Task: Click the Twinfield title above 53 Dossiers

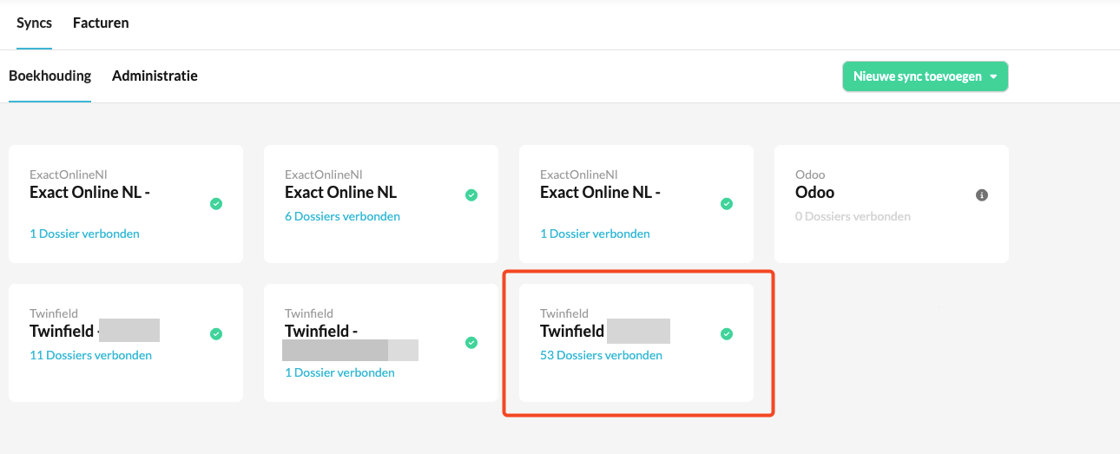Action: point(572,331)
